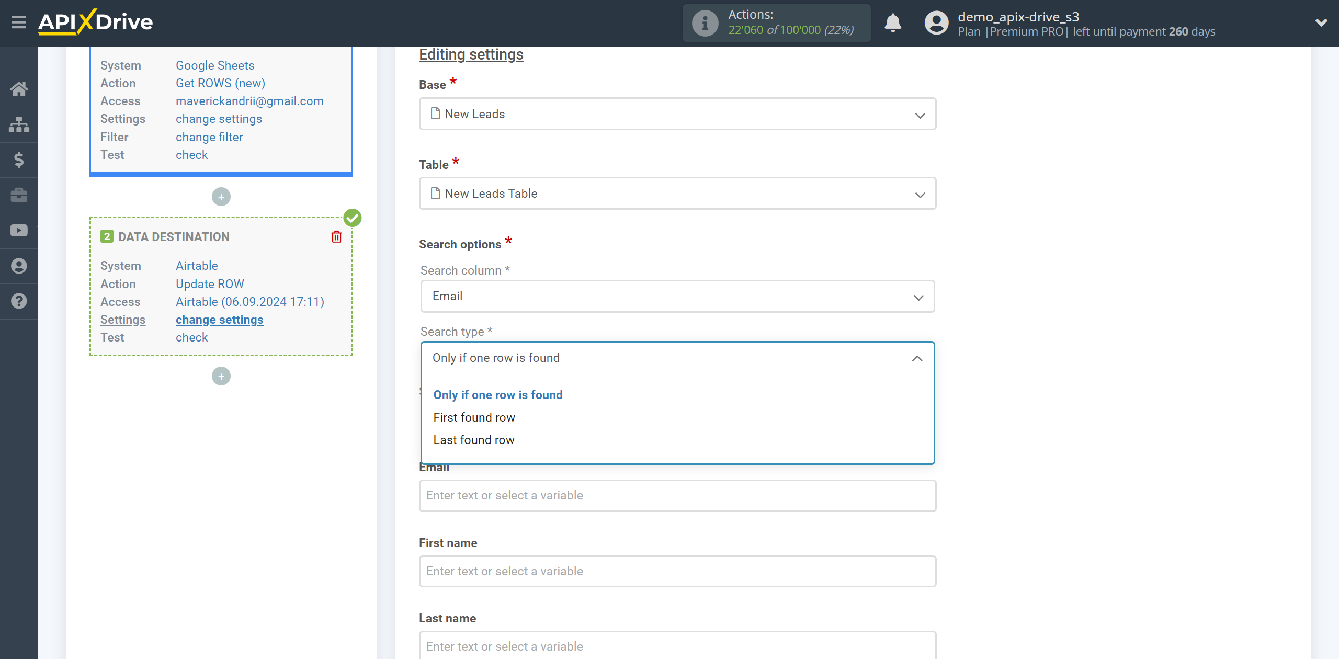Click the Email input field to enter value
1339x659 pixels.
coord(677,495)
